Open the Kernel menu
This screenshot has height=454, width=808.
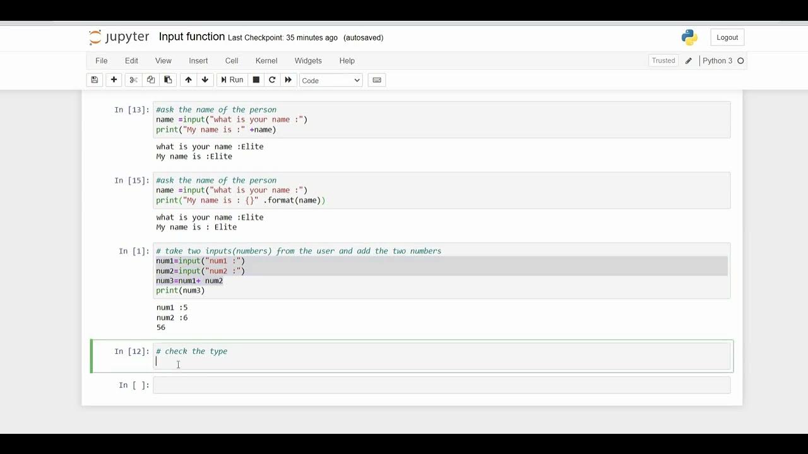pyautogui.click(x=266, y=61)
